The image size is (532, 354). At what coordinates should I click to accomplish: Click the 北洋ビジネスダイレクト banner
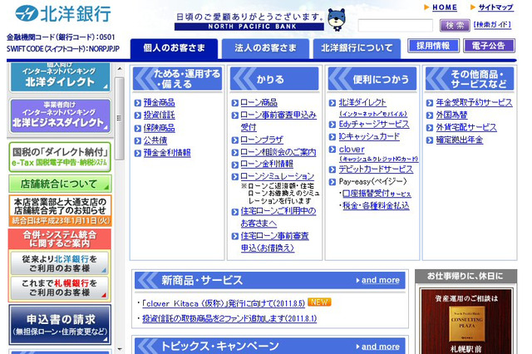coord(60,116)
